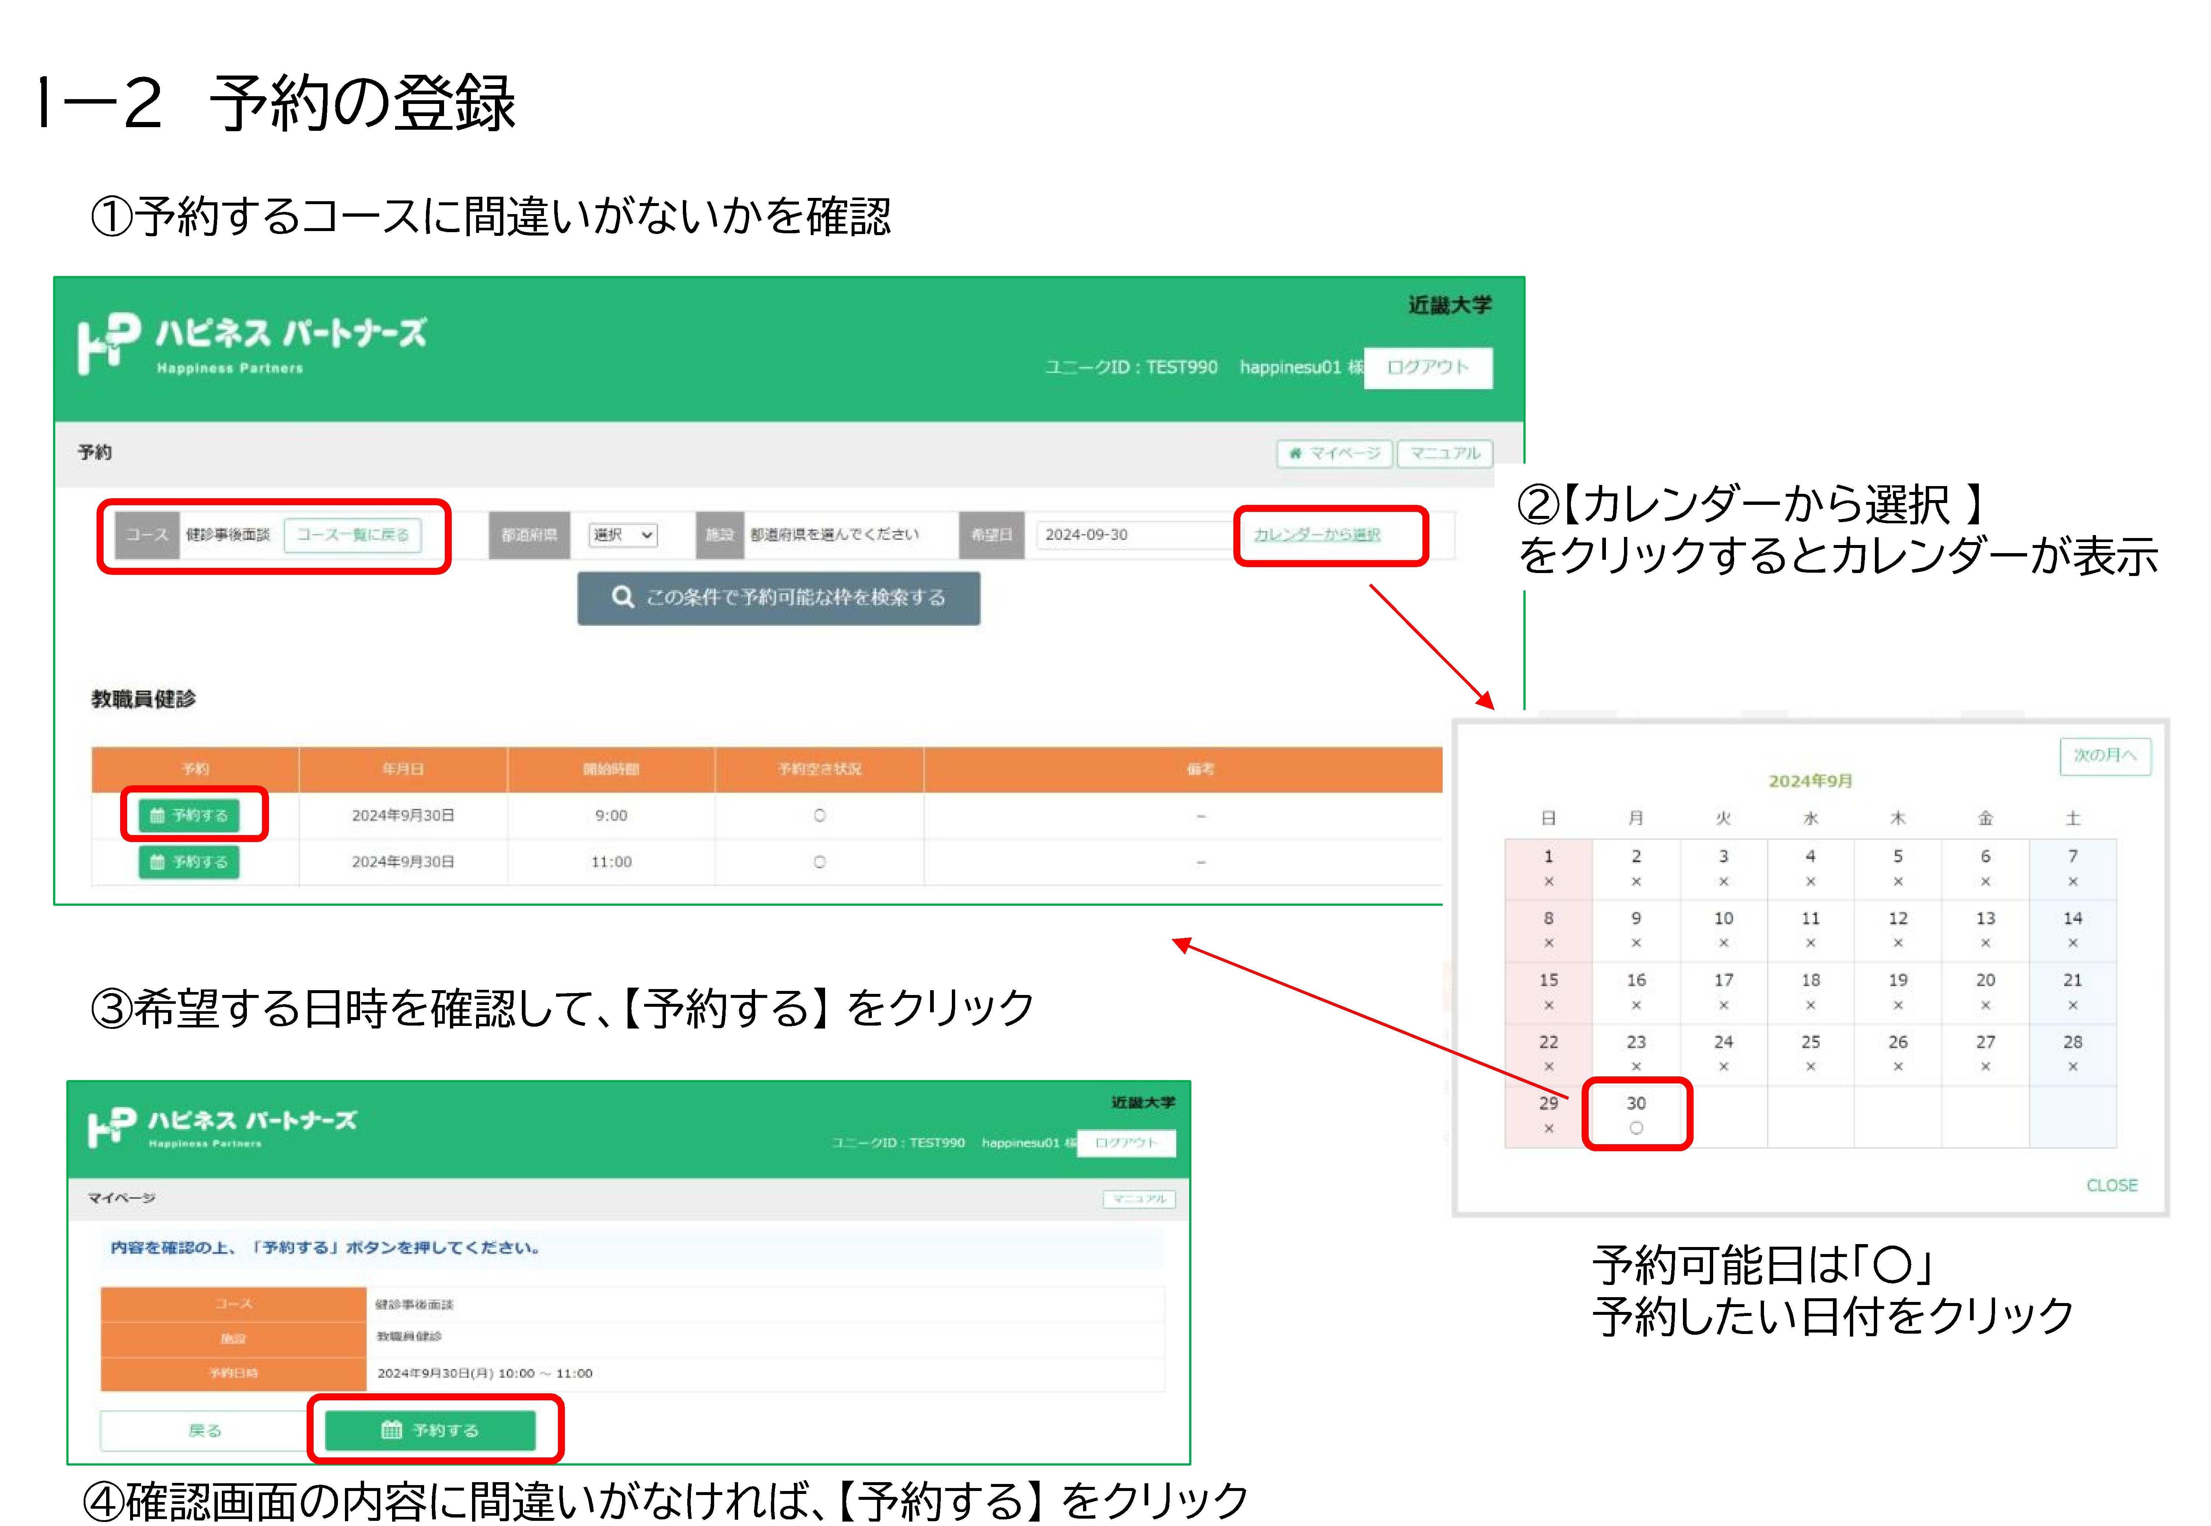Click 予約する button for the 9:00 slot
Image resolution: width=2211 pixels, height=1526 pixels.
[x=189, y=816]
